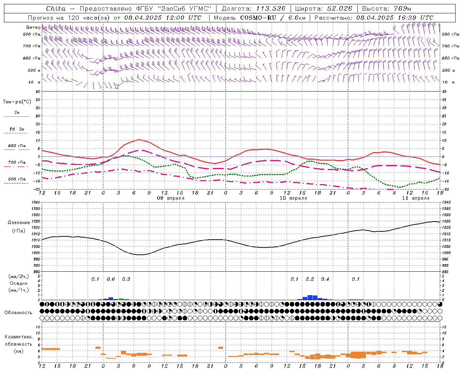The image size is (461, 369).
Task: Click the "Тем-ра(°C)" temperature panel title
Action: [x=17, y=102]
